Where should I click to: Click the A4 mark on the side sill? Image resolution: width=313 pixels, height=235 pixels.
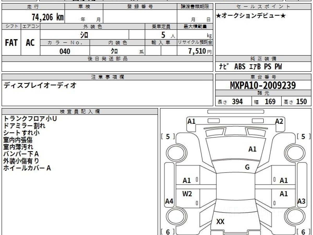(x=170, y=201)
